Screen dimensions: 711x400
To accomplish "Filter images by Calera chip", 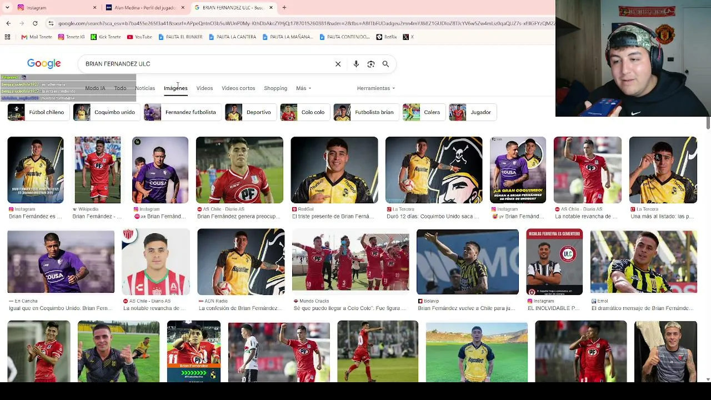I will [423, 112].
